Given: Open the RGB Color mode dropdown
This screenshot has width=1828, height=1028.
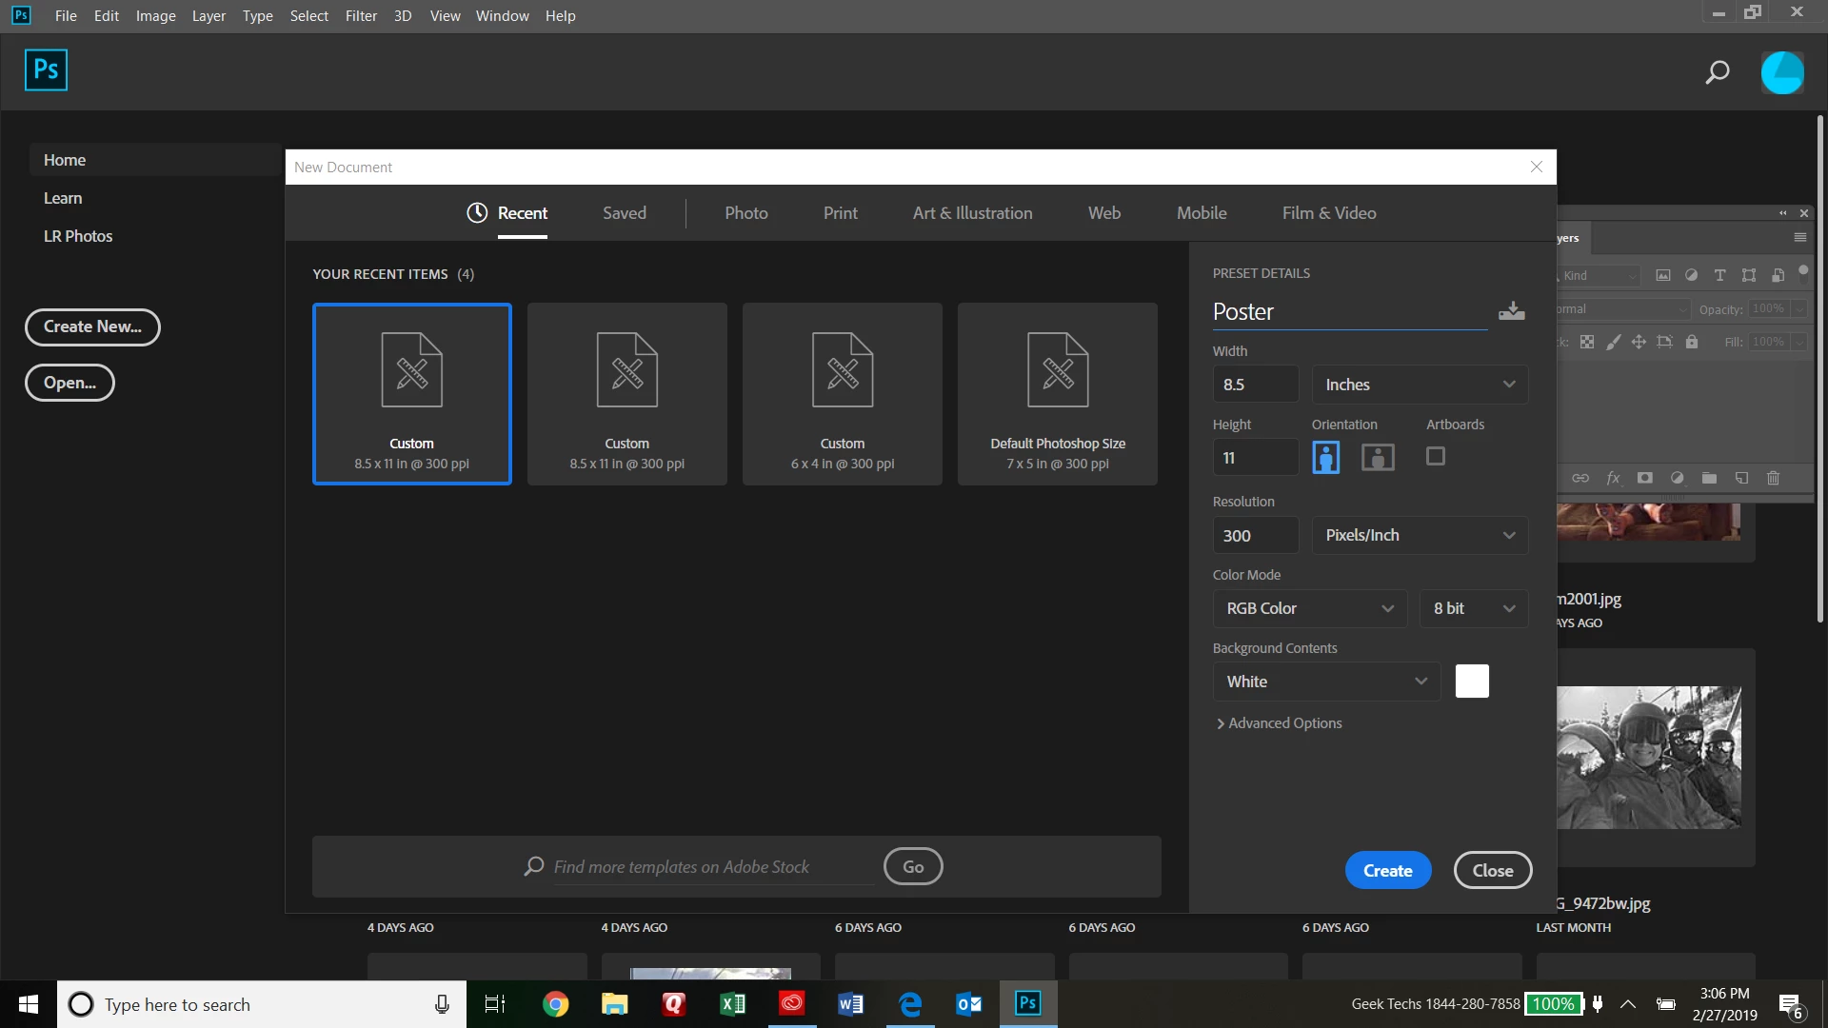Looking at the screenshot, I should [x=1309, y=608].
